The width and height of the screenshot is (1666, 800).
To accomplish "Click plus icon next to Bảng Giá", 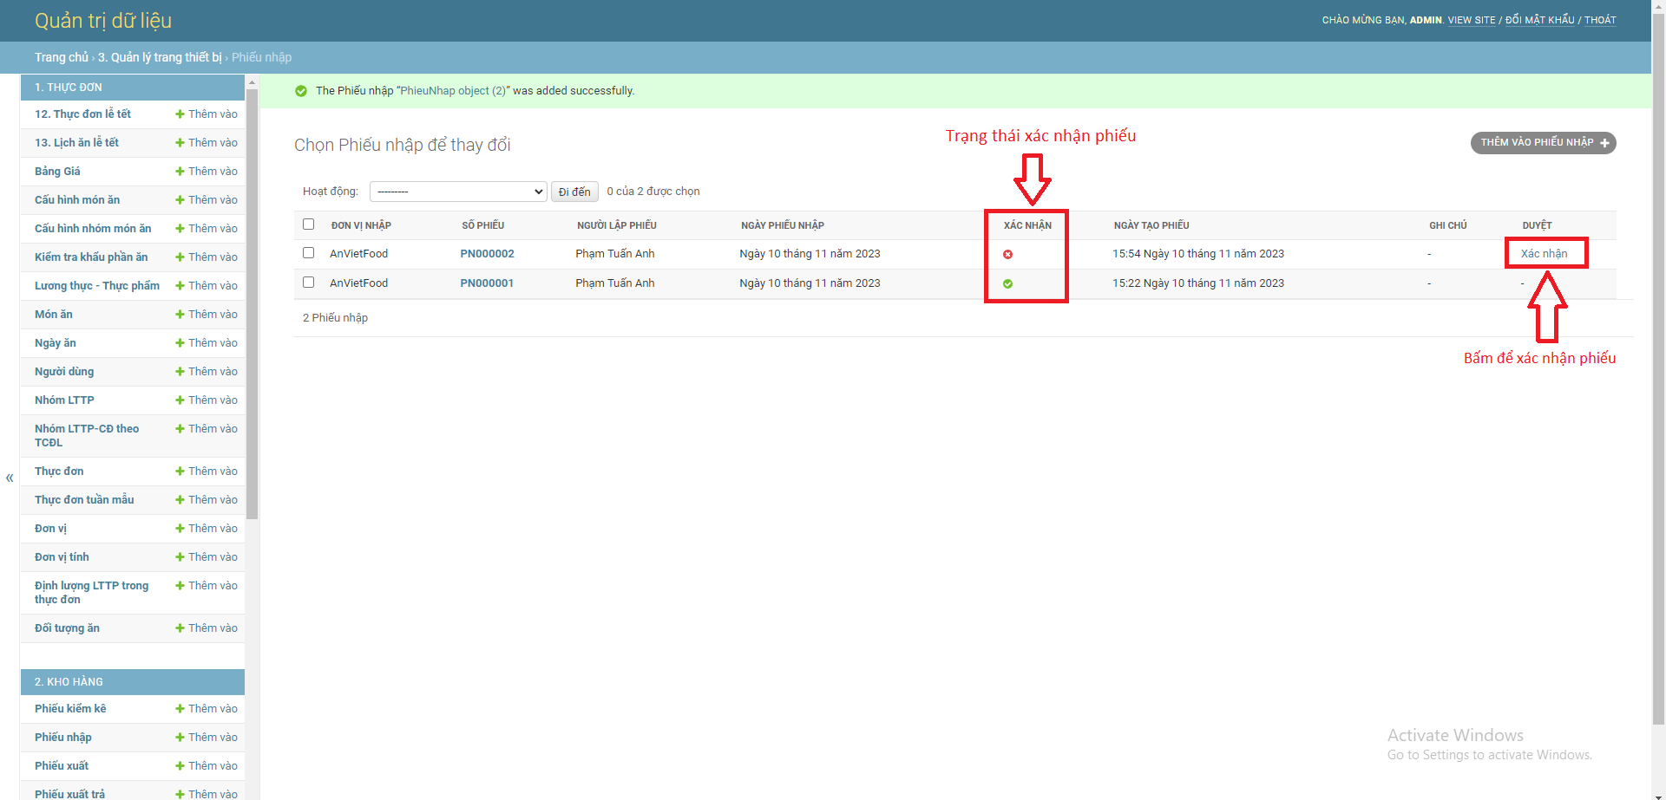I will [x=180, y=171].
